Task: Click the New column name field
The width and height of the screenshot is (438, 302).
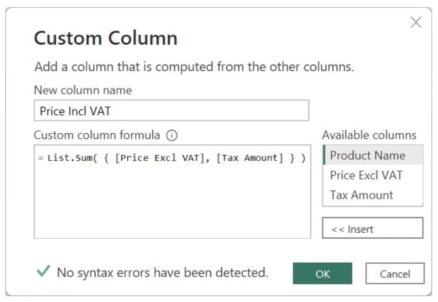Action: click(x=171, y=111)
